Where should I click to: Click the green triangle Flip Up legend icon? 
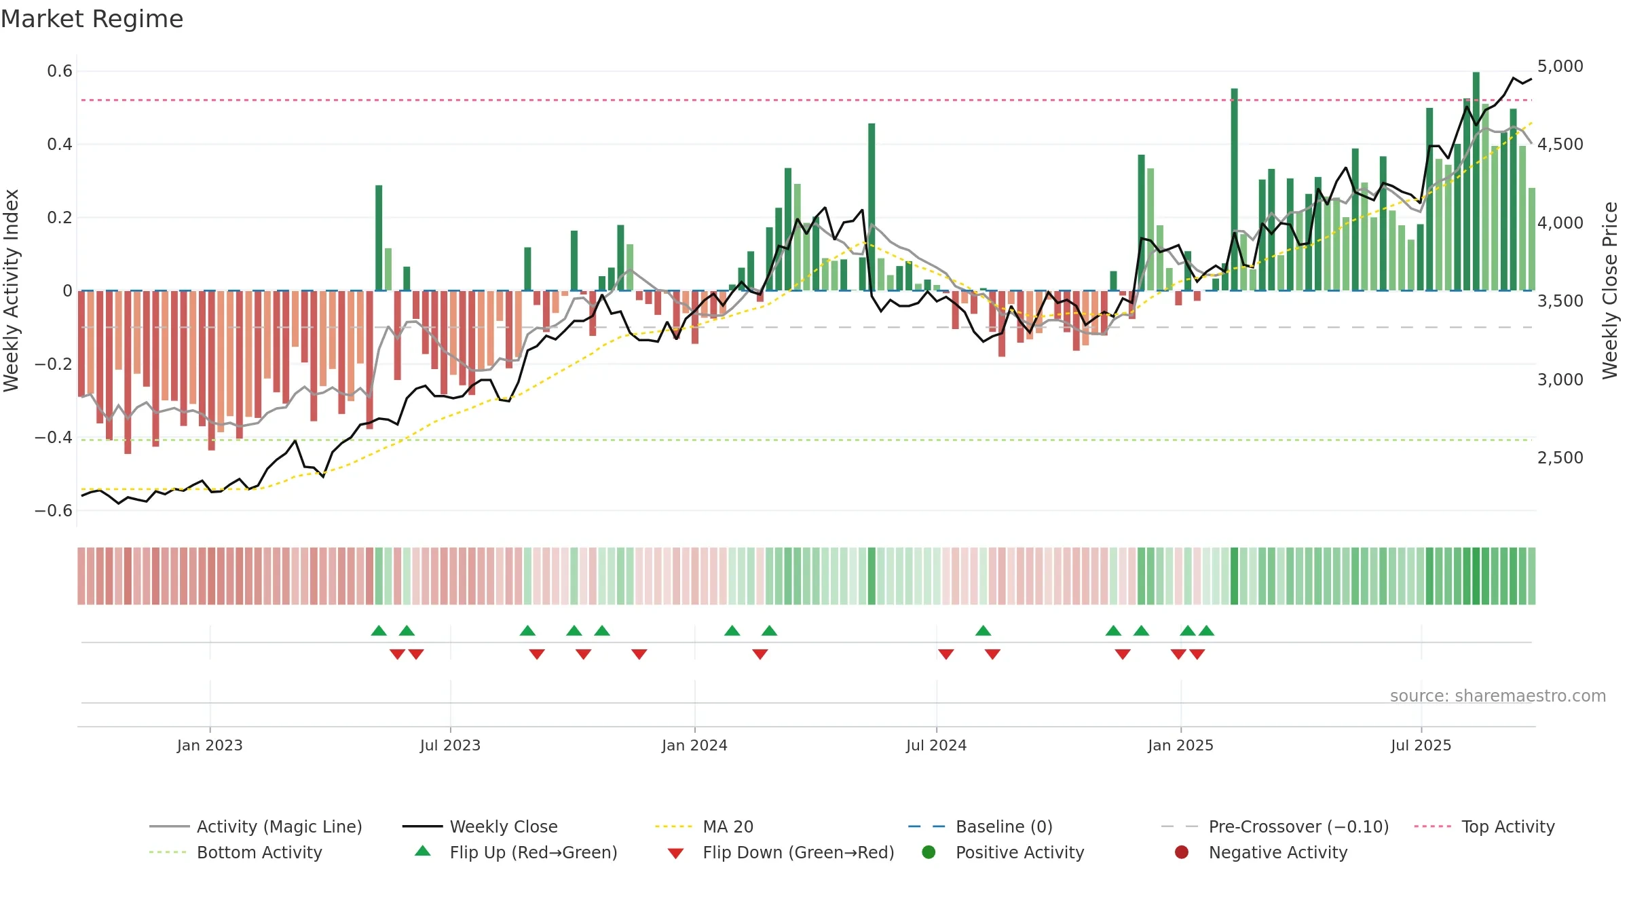coord(423,851)
